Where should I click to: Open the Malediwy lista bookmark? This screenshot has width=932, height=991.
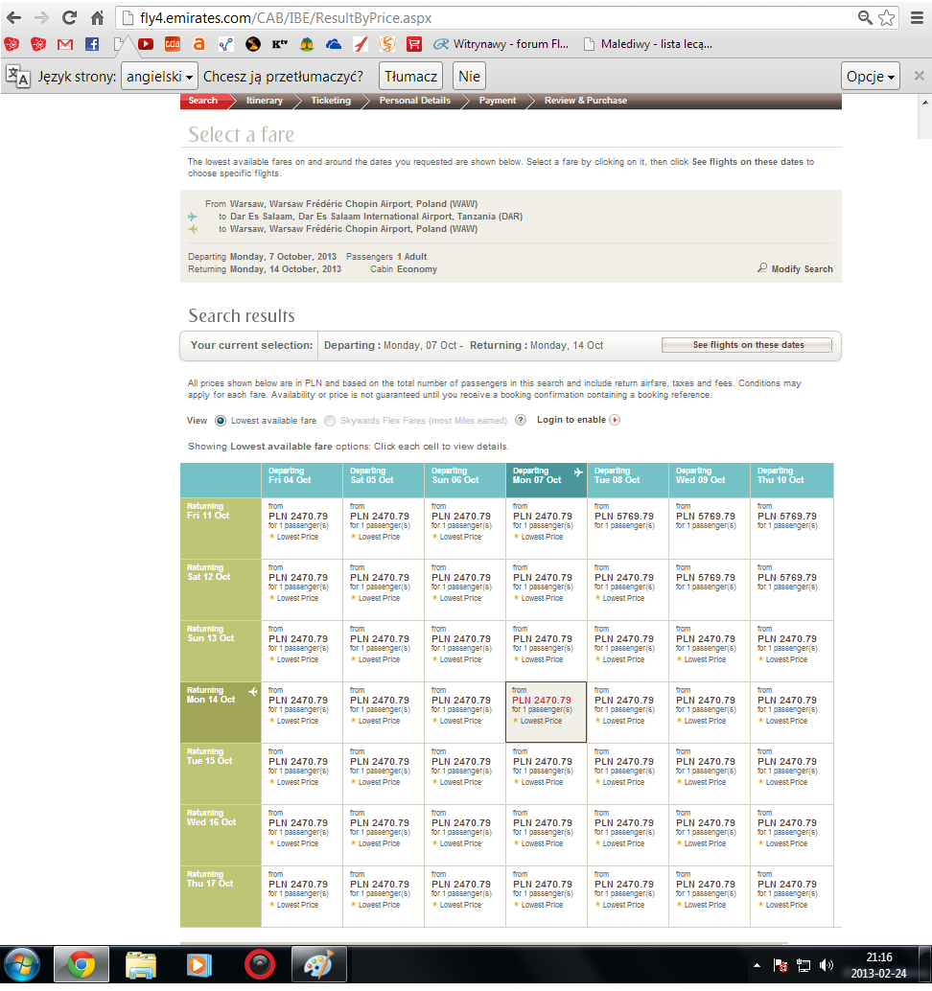pos(648,44)
